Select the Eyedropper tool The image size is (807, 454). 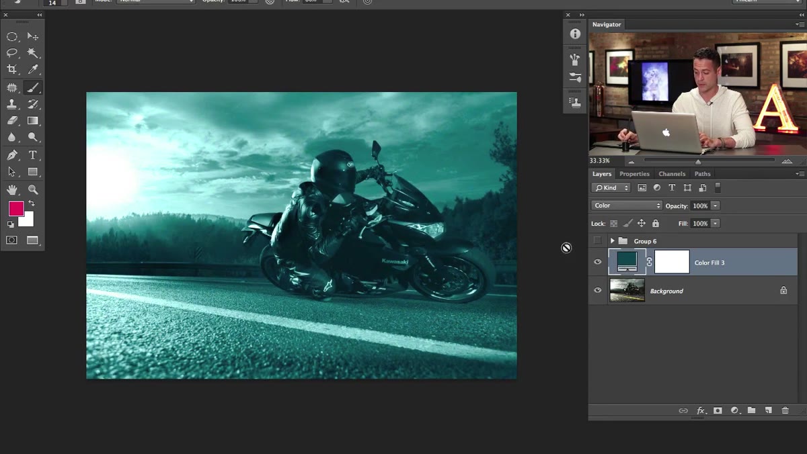pyautogui.click(x=32, y=69)
